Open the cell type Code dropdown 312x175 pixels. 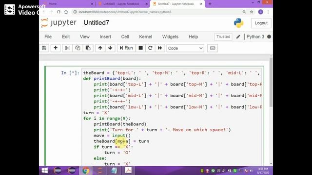coord(185,48)
